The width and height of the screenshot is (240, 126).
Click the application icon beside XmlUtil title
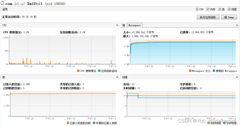click(x=2, y=3)
